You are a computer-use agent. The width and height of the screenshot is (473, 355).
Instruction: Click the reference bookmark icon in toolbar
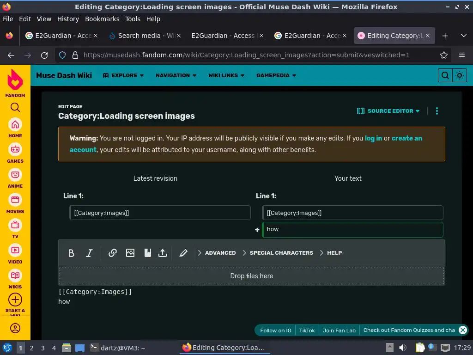point(147,253)
